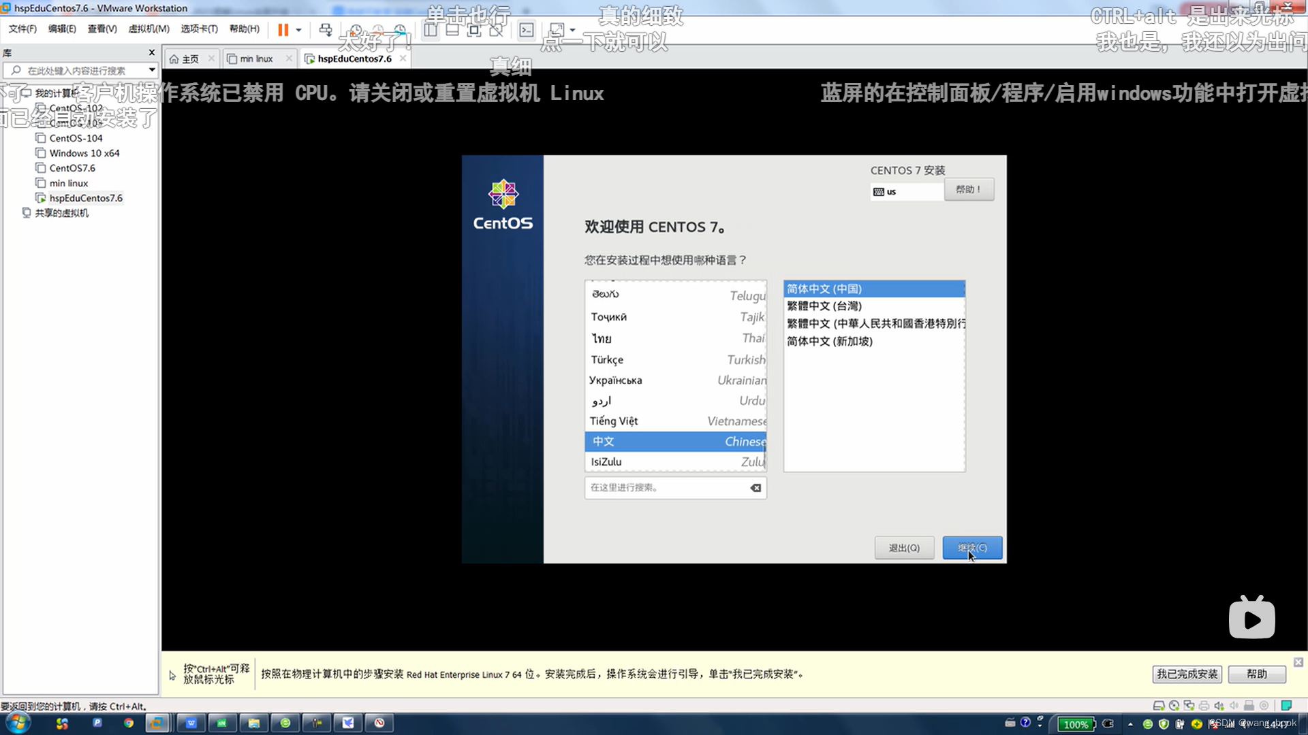Select Thai in the language list
Screen dimensions: 1308x735
pyautogui.click(x=675, y=338)
